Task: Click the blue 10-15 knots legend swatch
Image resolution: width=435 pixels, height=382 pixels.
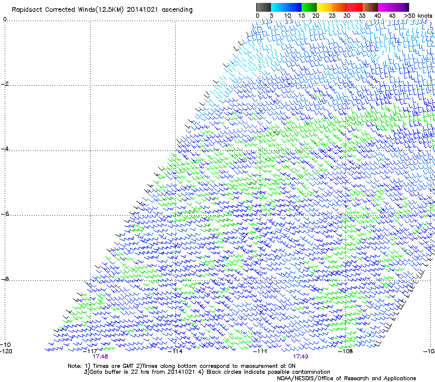Action: point(294,7)
